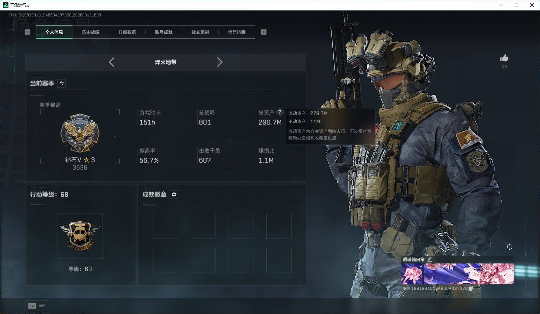Image resolution: width=540 pixels, height=314 pixels.
Task: Give a like with the thumbs-up icon
Action: click(x=504, y=58)
